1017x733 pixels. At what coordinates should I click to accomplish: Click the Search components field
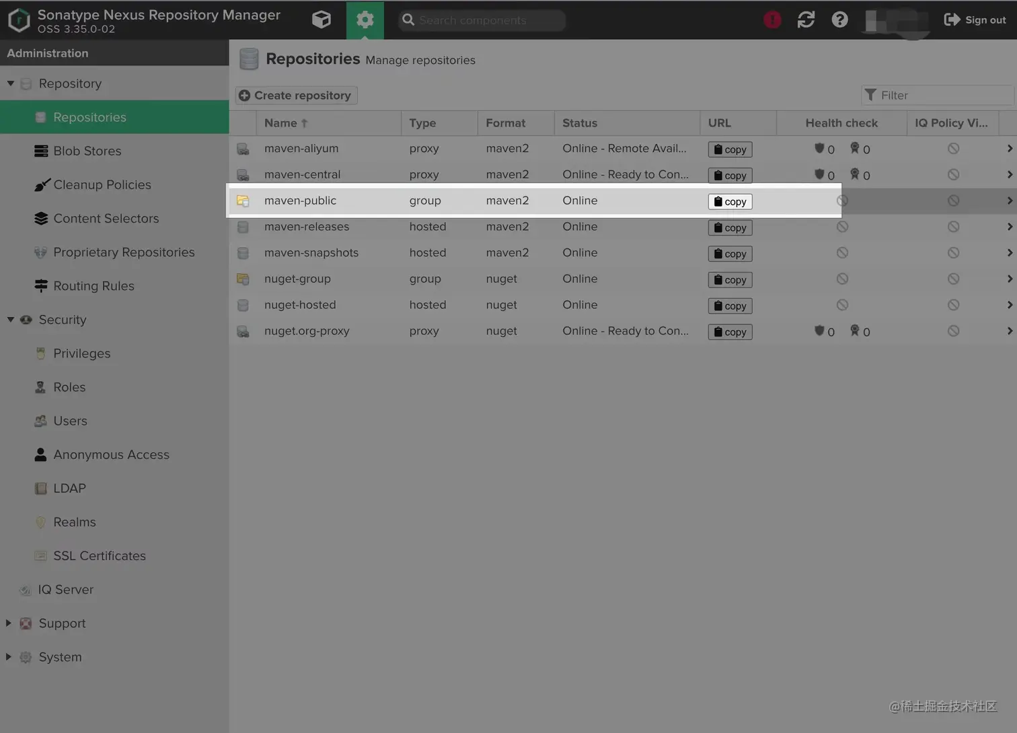482,20
